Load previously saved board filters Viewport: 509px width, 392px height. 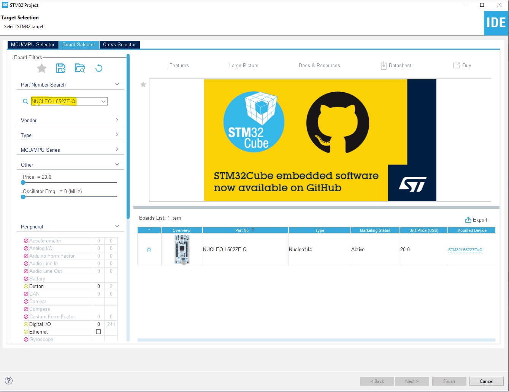80,68
